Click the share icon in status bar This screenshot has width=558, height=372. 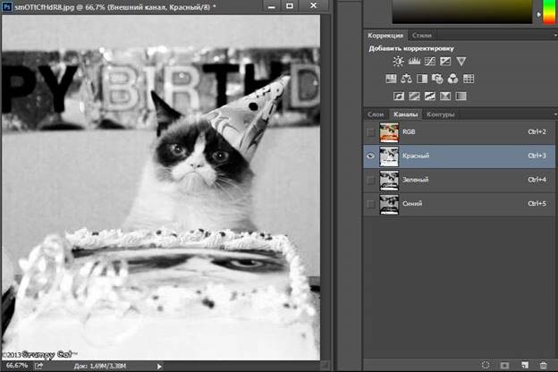click(39, 366)
